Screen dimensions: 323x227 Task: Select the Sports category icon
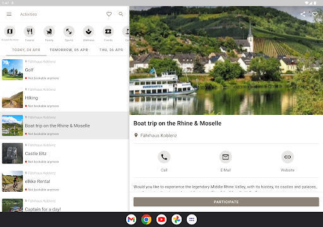[x=69, y=32]
